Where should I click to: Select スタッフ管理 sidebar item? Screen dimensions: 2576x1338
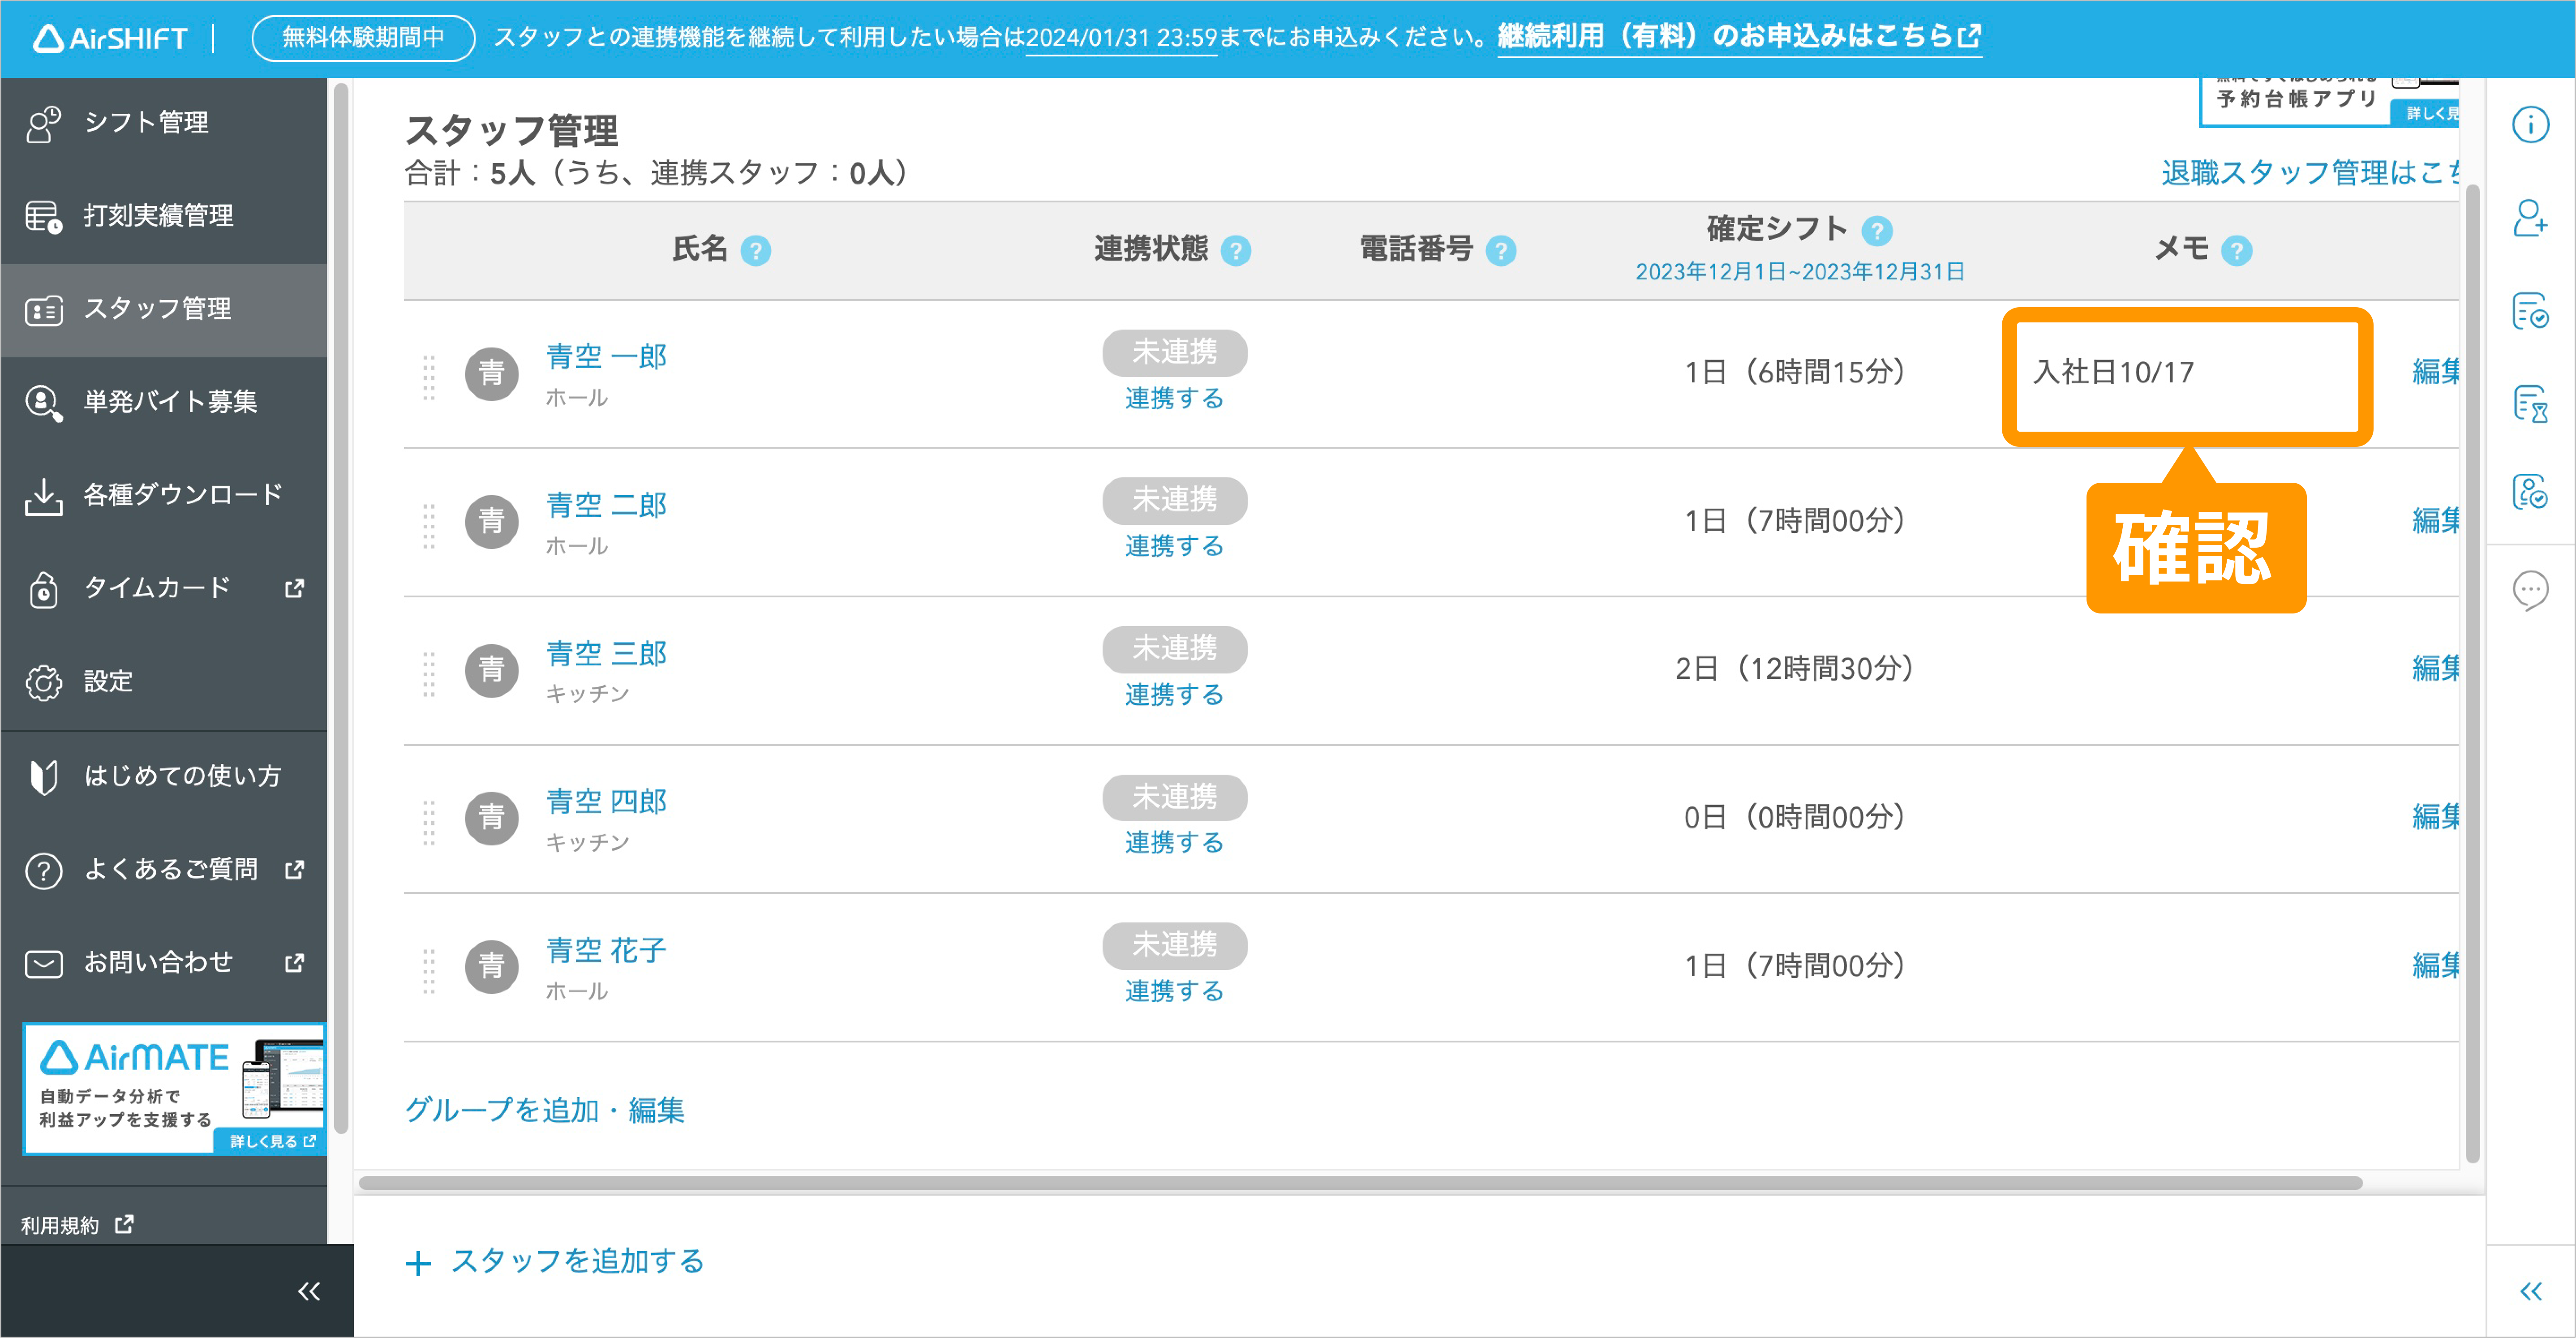pyautogui.click(x=164, y=309)
